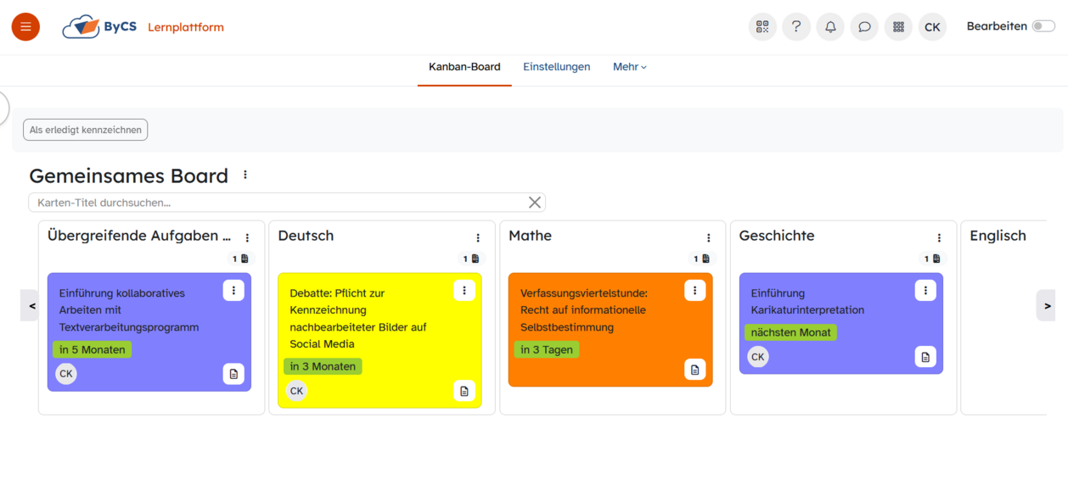This screenshot has height=501, width=1068.
Task: Open the messages speech bubble
Action: tap(864, 26)
